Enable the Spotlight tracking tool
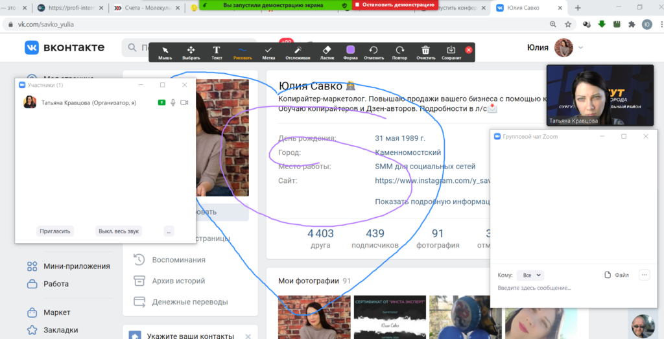Screen dimensions: 664x339 coord(298,53)
